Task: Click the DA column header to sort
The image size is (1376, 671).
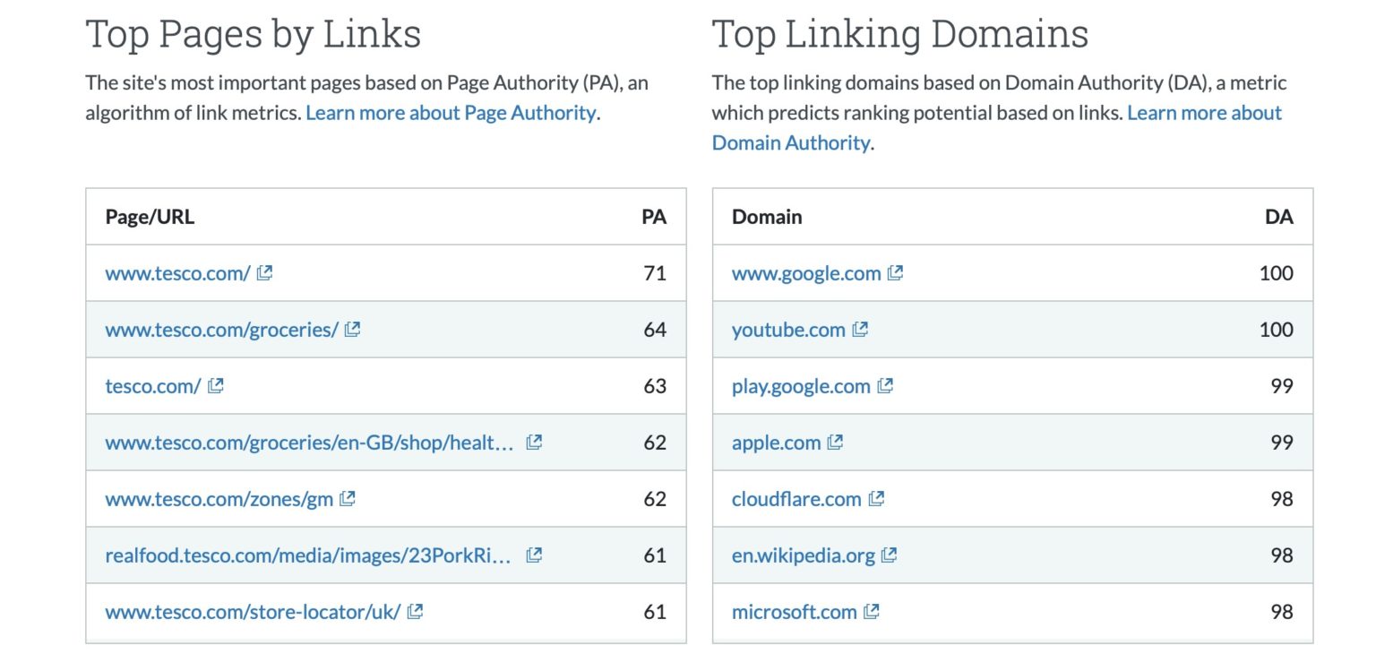Action: [x=1281, y=217]
